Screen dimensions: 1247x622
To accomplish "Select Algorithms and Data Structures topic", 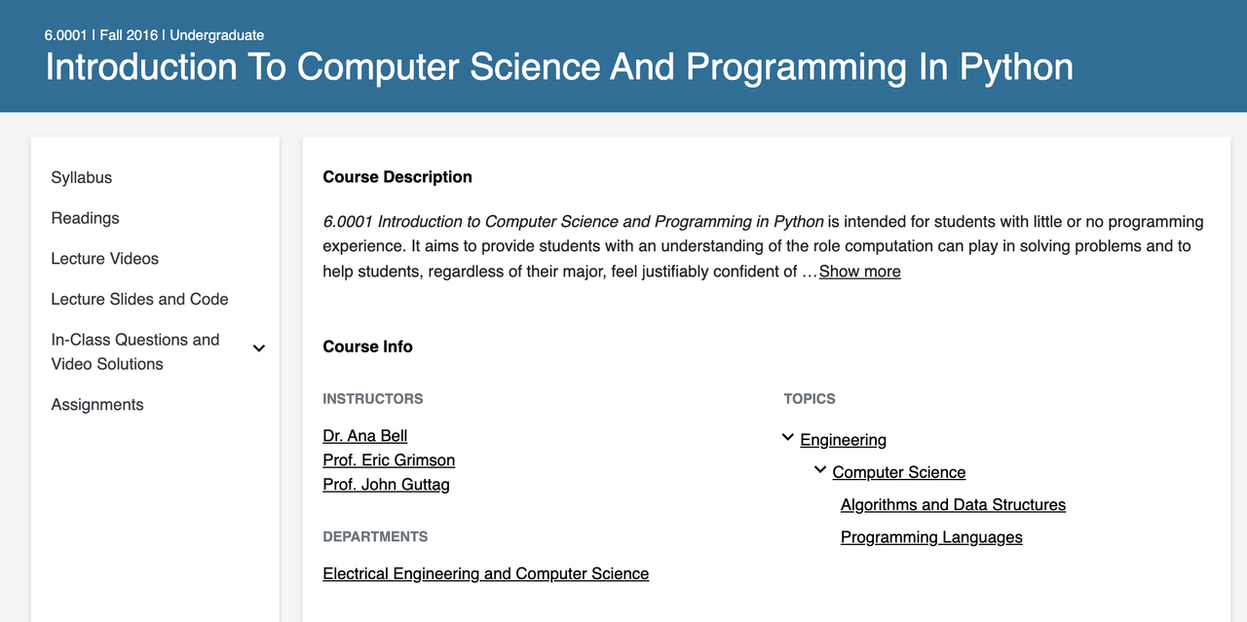I will coord(953,505).
